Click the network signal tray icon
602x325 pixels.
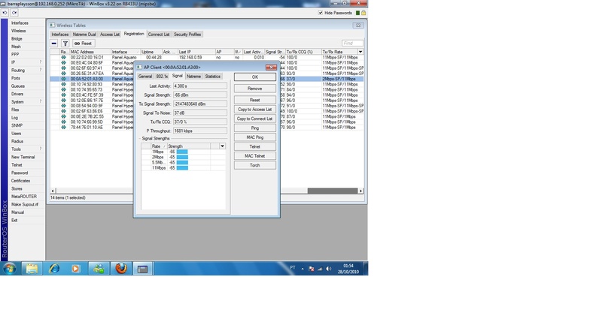click(x=320, y=269)
